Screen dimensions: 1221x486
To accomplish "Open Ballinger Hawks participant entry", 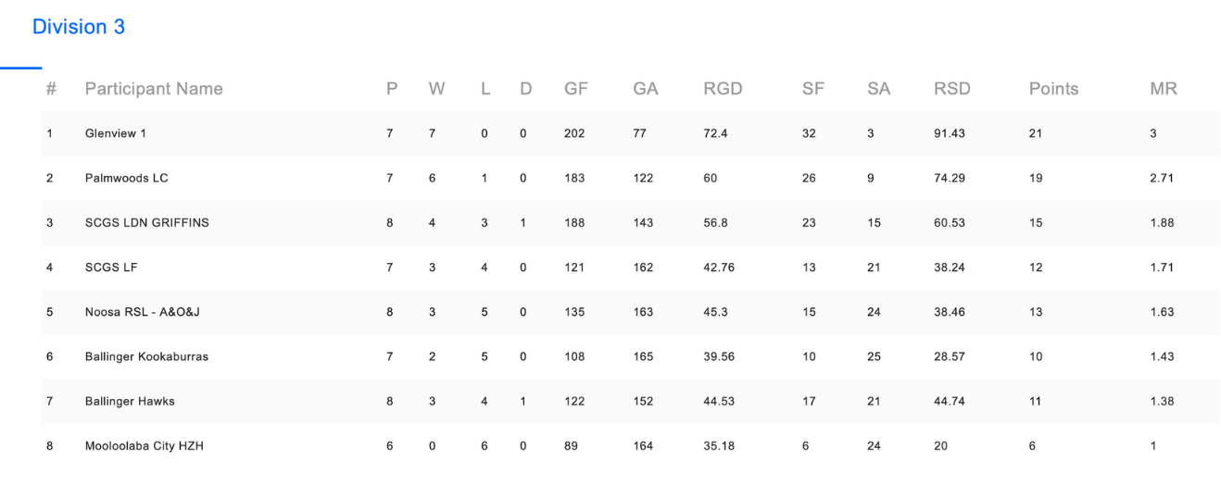I will pyautogui.click(x=130, y=402).
